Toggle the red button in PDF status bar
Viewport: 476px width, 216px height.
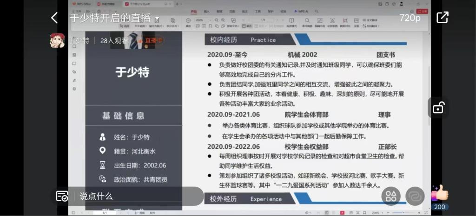342,213
